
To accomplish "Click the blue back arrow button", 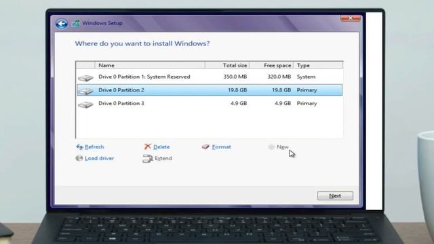I will 61,24.
